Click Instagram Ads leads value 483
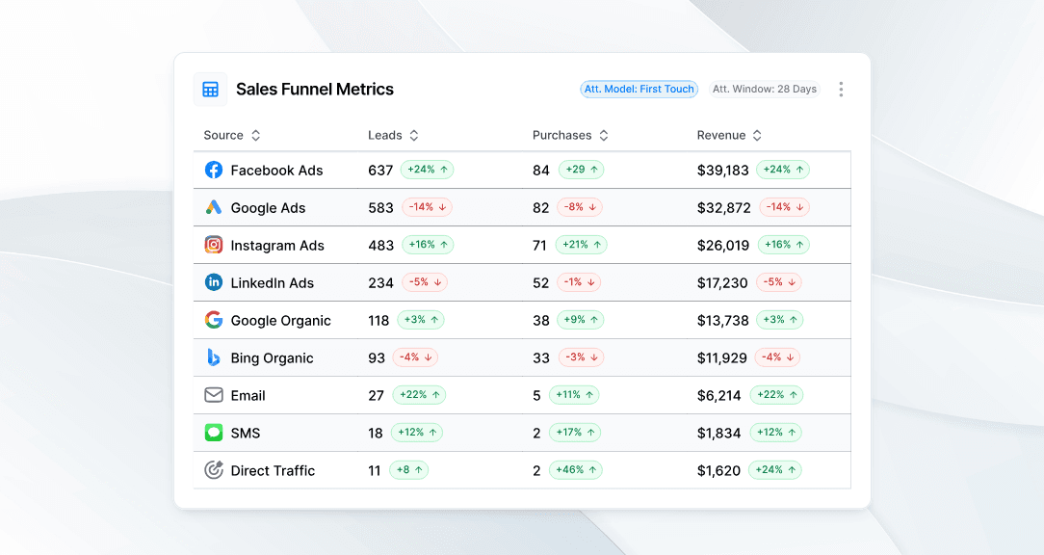1044x555 pixels. pos(380,245)
